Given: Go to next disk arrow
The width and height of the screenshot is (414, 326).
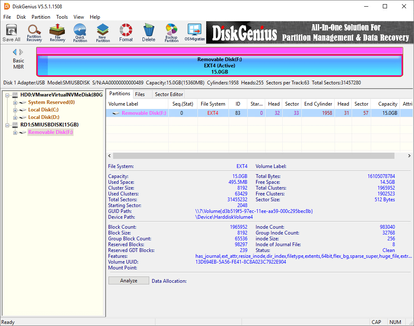Looking at the screenshot, I should (21, 52).
